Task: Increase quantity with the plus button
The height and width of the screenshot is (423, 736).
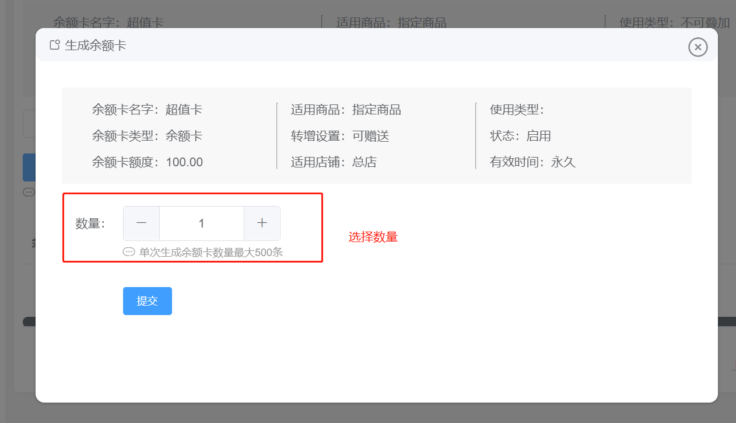Action: pyautogui.click(x=262, y=223)
